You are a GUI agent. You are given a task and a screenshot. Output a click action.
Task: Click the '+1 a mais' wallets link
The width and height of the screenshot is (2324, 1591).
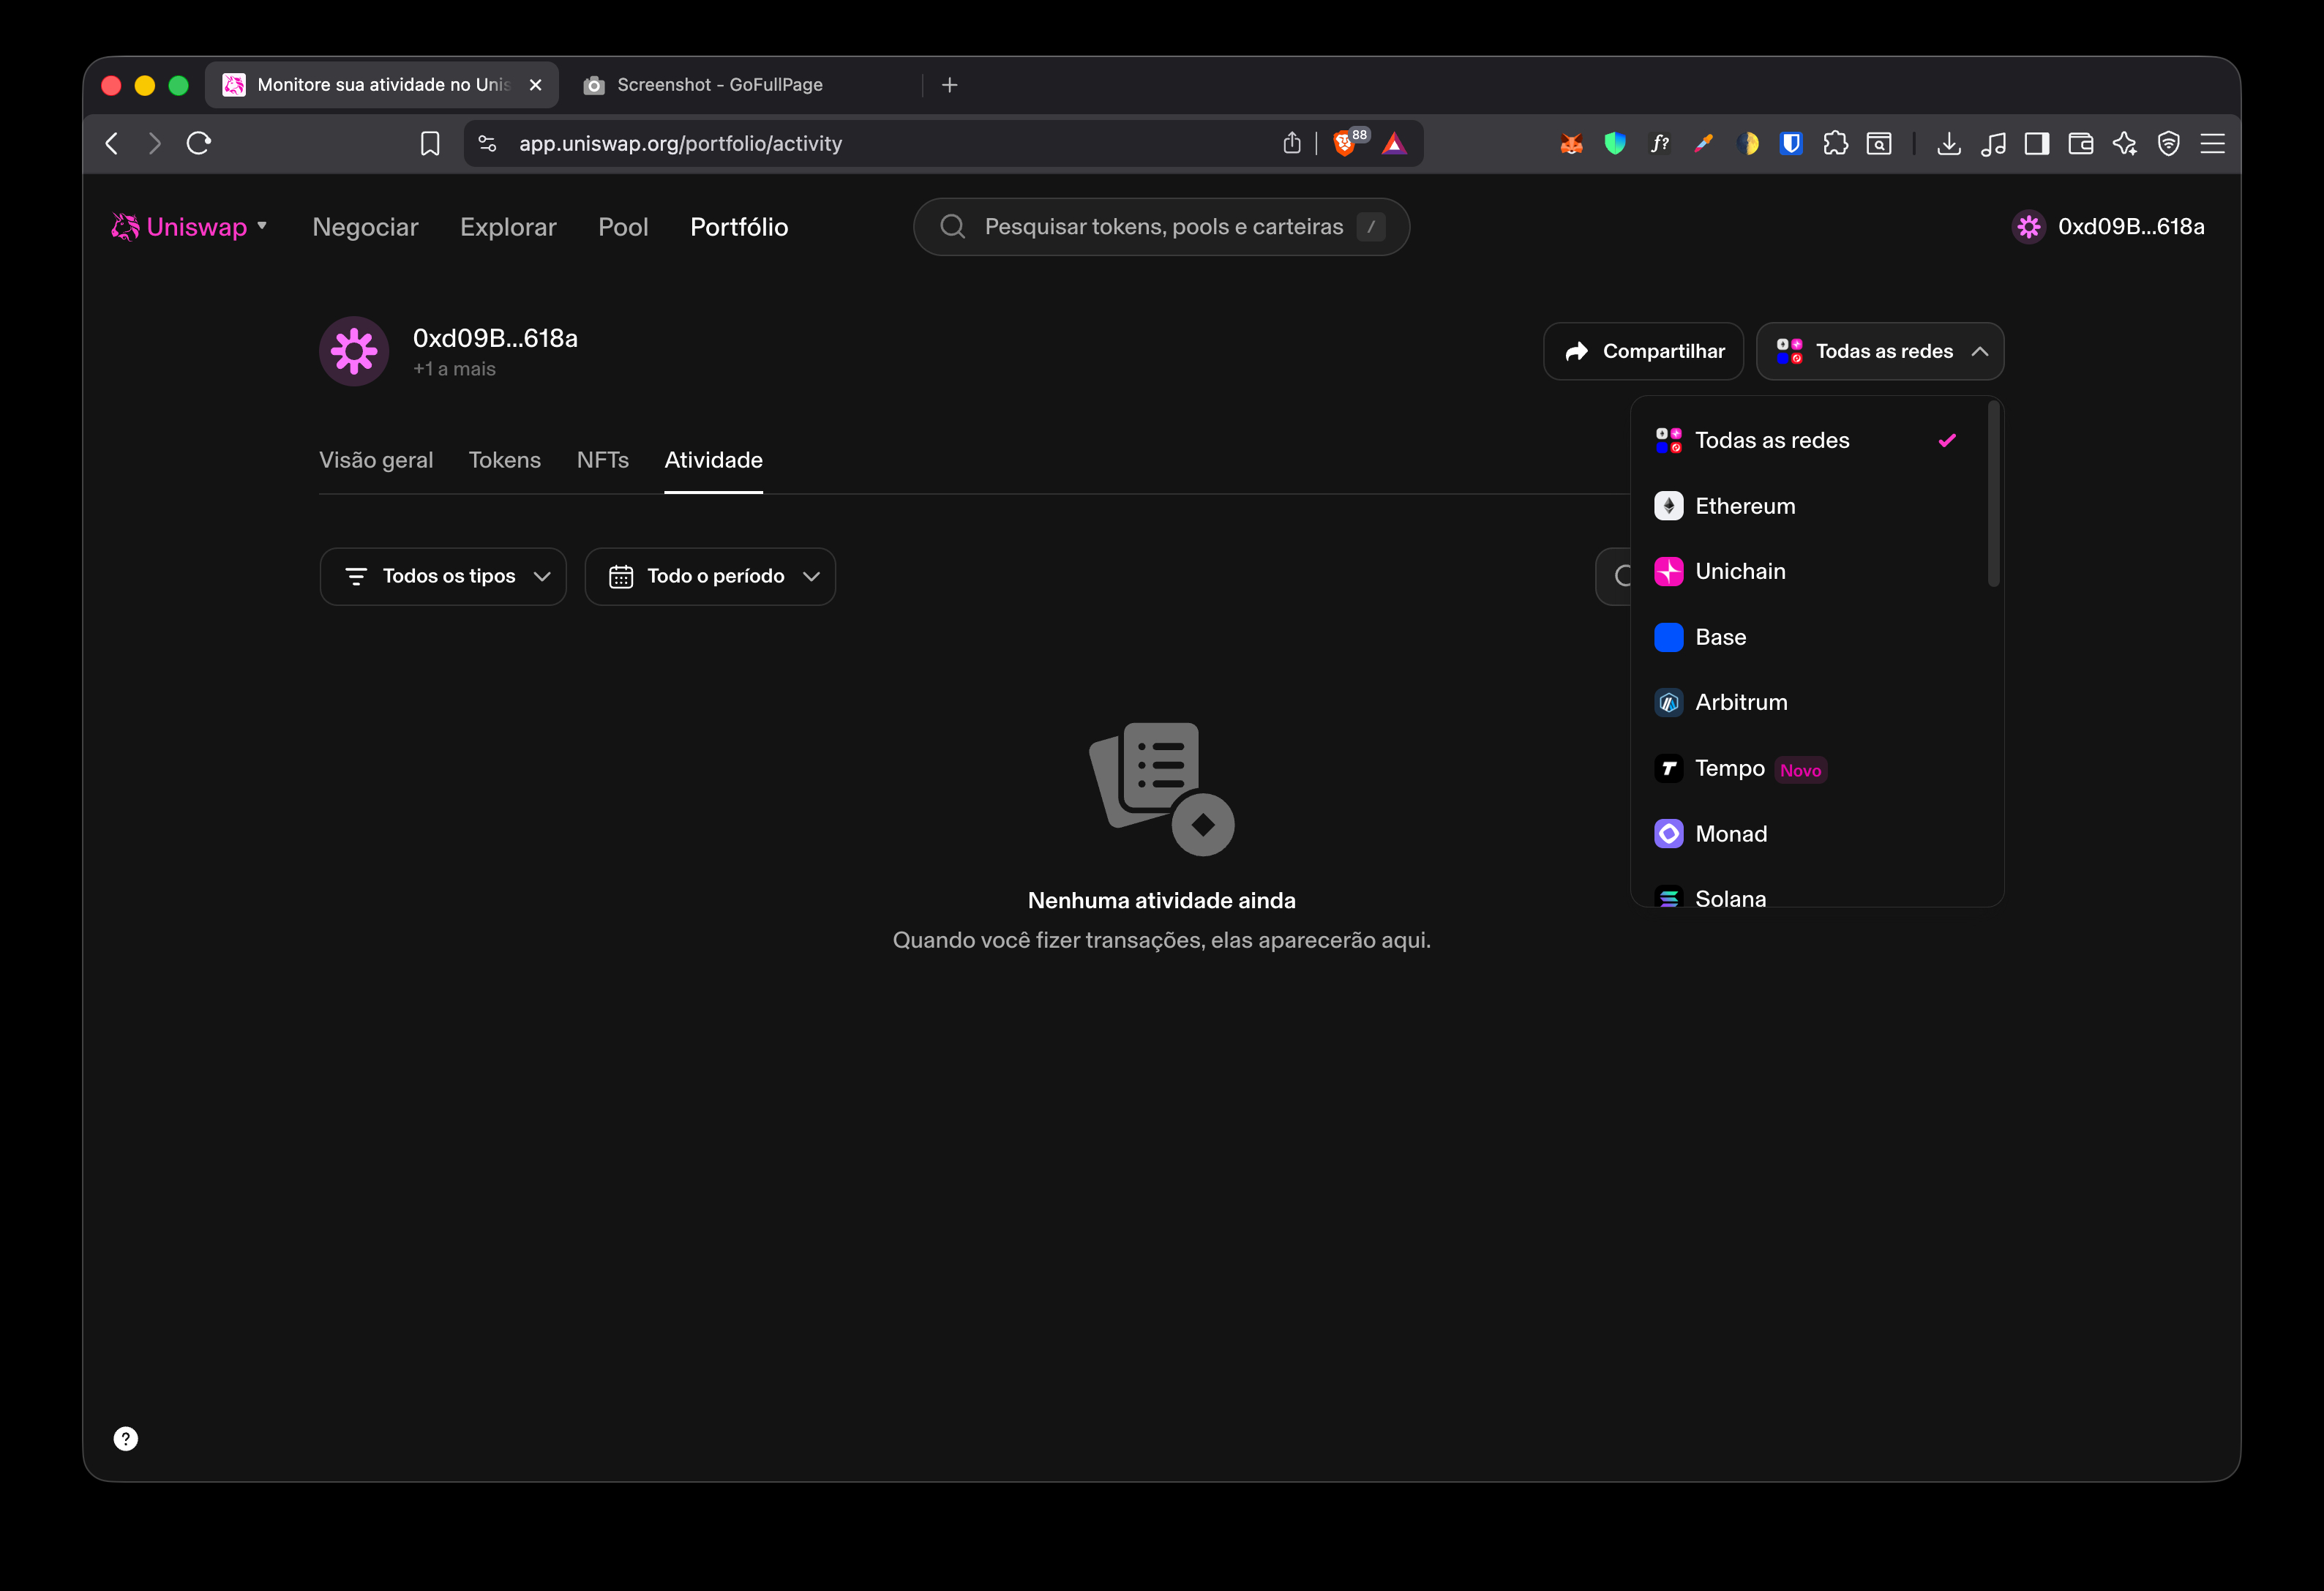pos(455,369)
